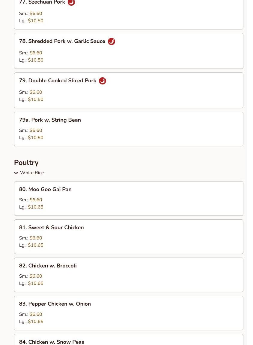Open 83. Pepper Chicken w. Onion
This screenshot has height=345, width=253.
point(129,313)
